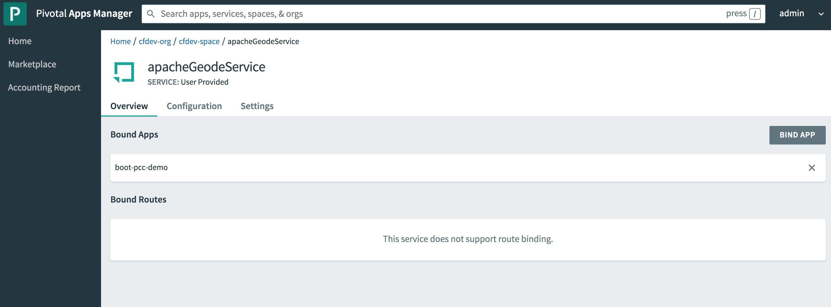Switch to the Configuration tab
Image resolution: width=831 pixels, height=307 pixels.
click(194, 106)
